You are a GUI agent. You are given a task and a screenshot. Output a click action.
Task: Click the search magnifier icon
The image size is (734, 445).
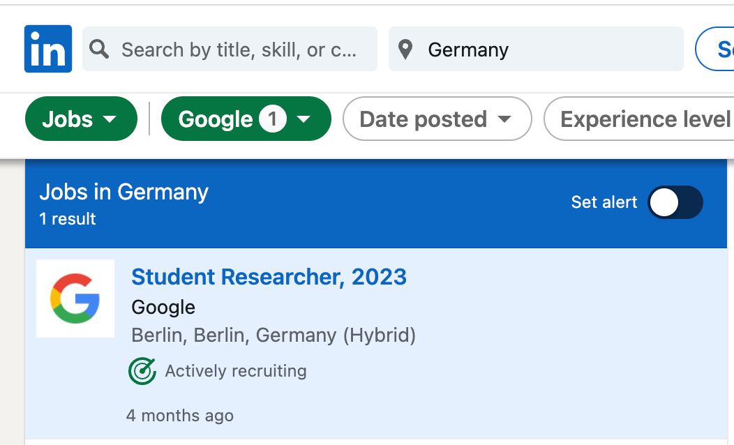(99, 49)
